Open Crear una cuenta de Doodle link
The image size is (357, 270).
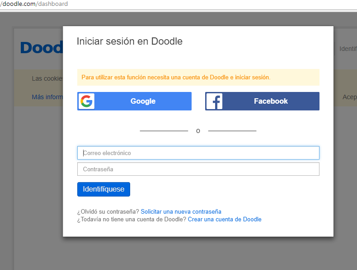(225, 220)
